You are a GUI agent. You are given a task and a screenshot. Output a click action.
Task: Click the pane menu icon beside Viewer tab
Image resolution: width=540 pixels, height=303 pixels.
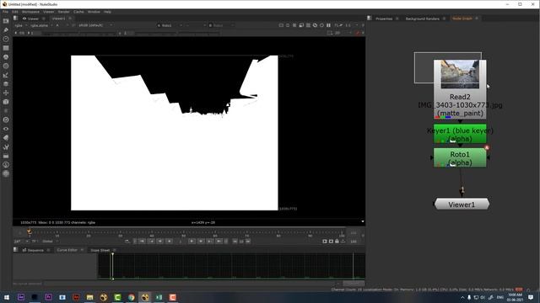[x=16, y=19]
